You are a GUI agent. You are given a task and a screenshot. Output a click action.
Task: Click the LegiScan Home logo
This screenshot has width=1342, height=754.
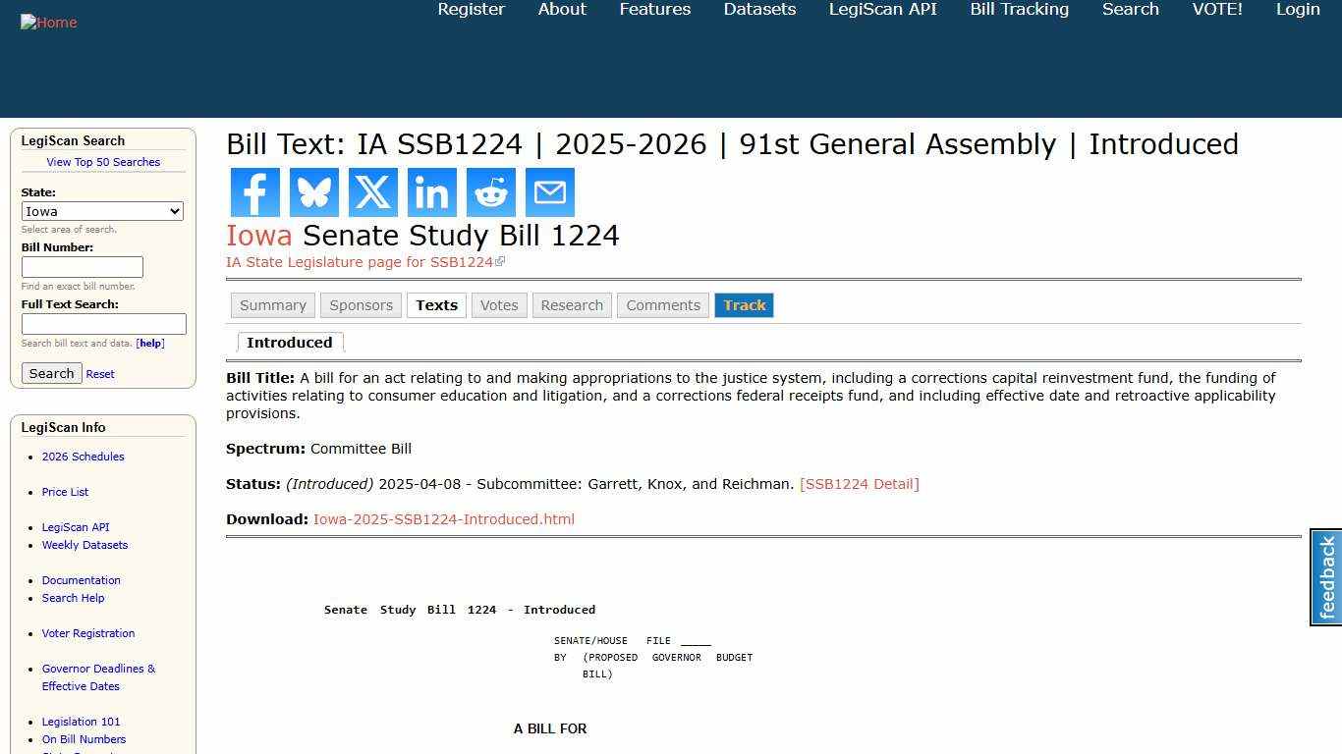tap(48, 22)
